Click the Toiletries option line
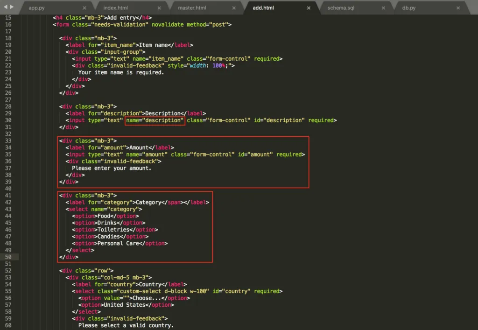Screen dimensions: 478x330 [115, 230]
